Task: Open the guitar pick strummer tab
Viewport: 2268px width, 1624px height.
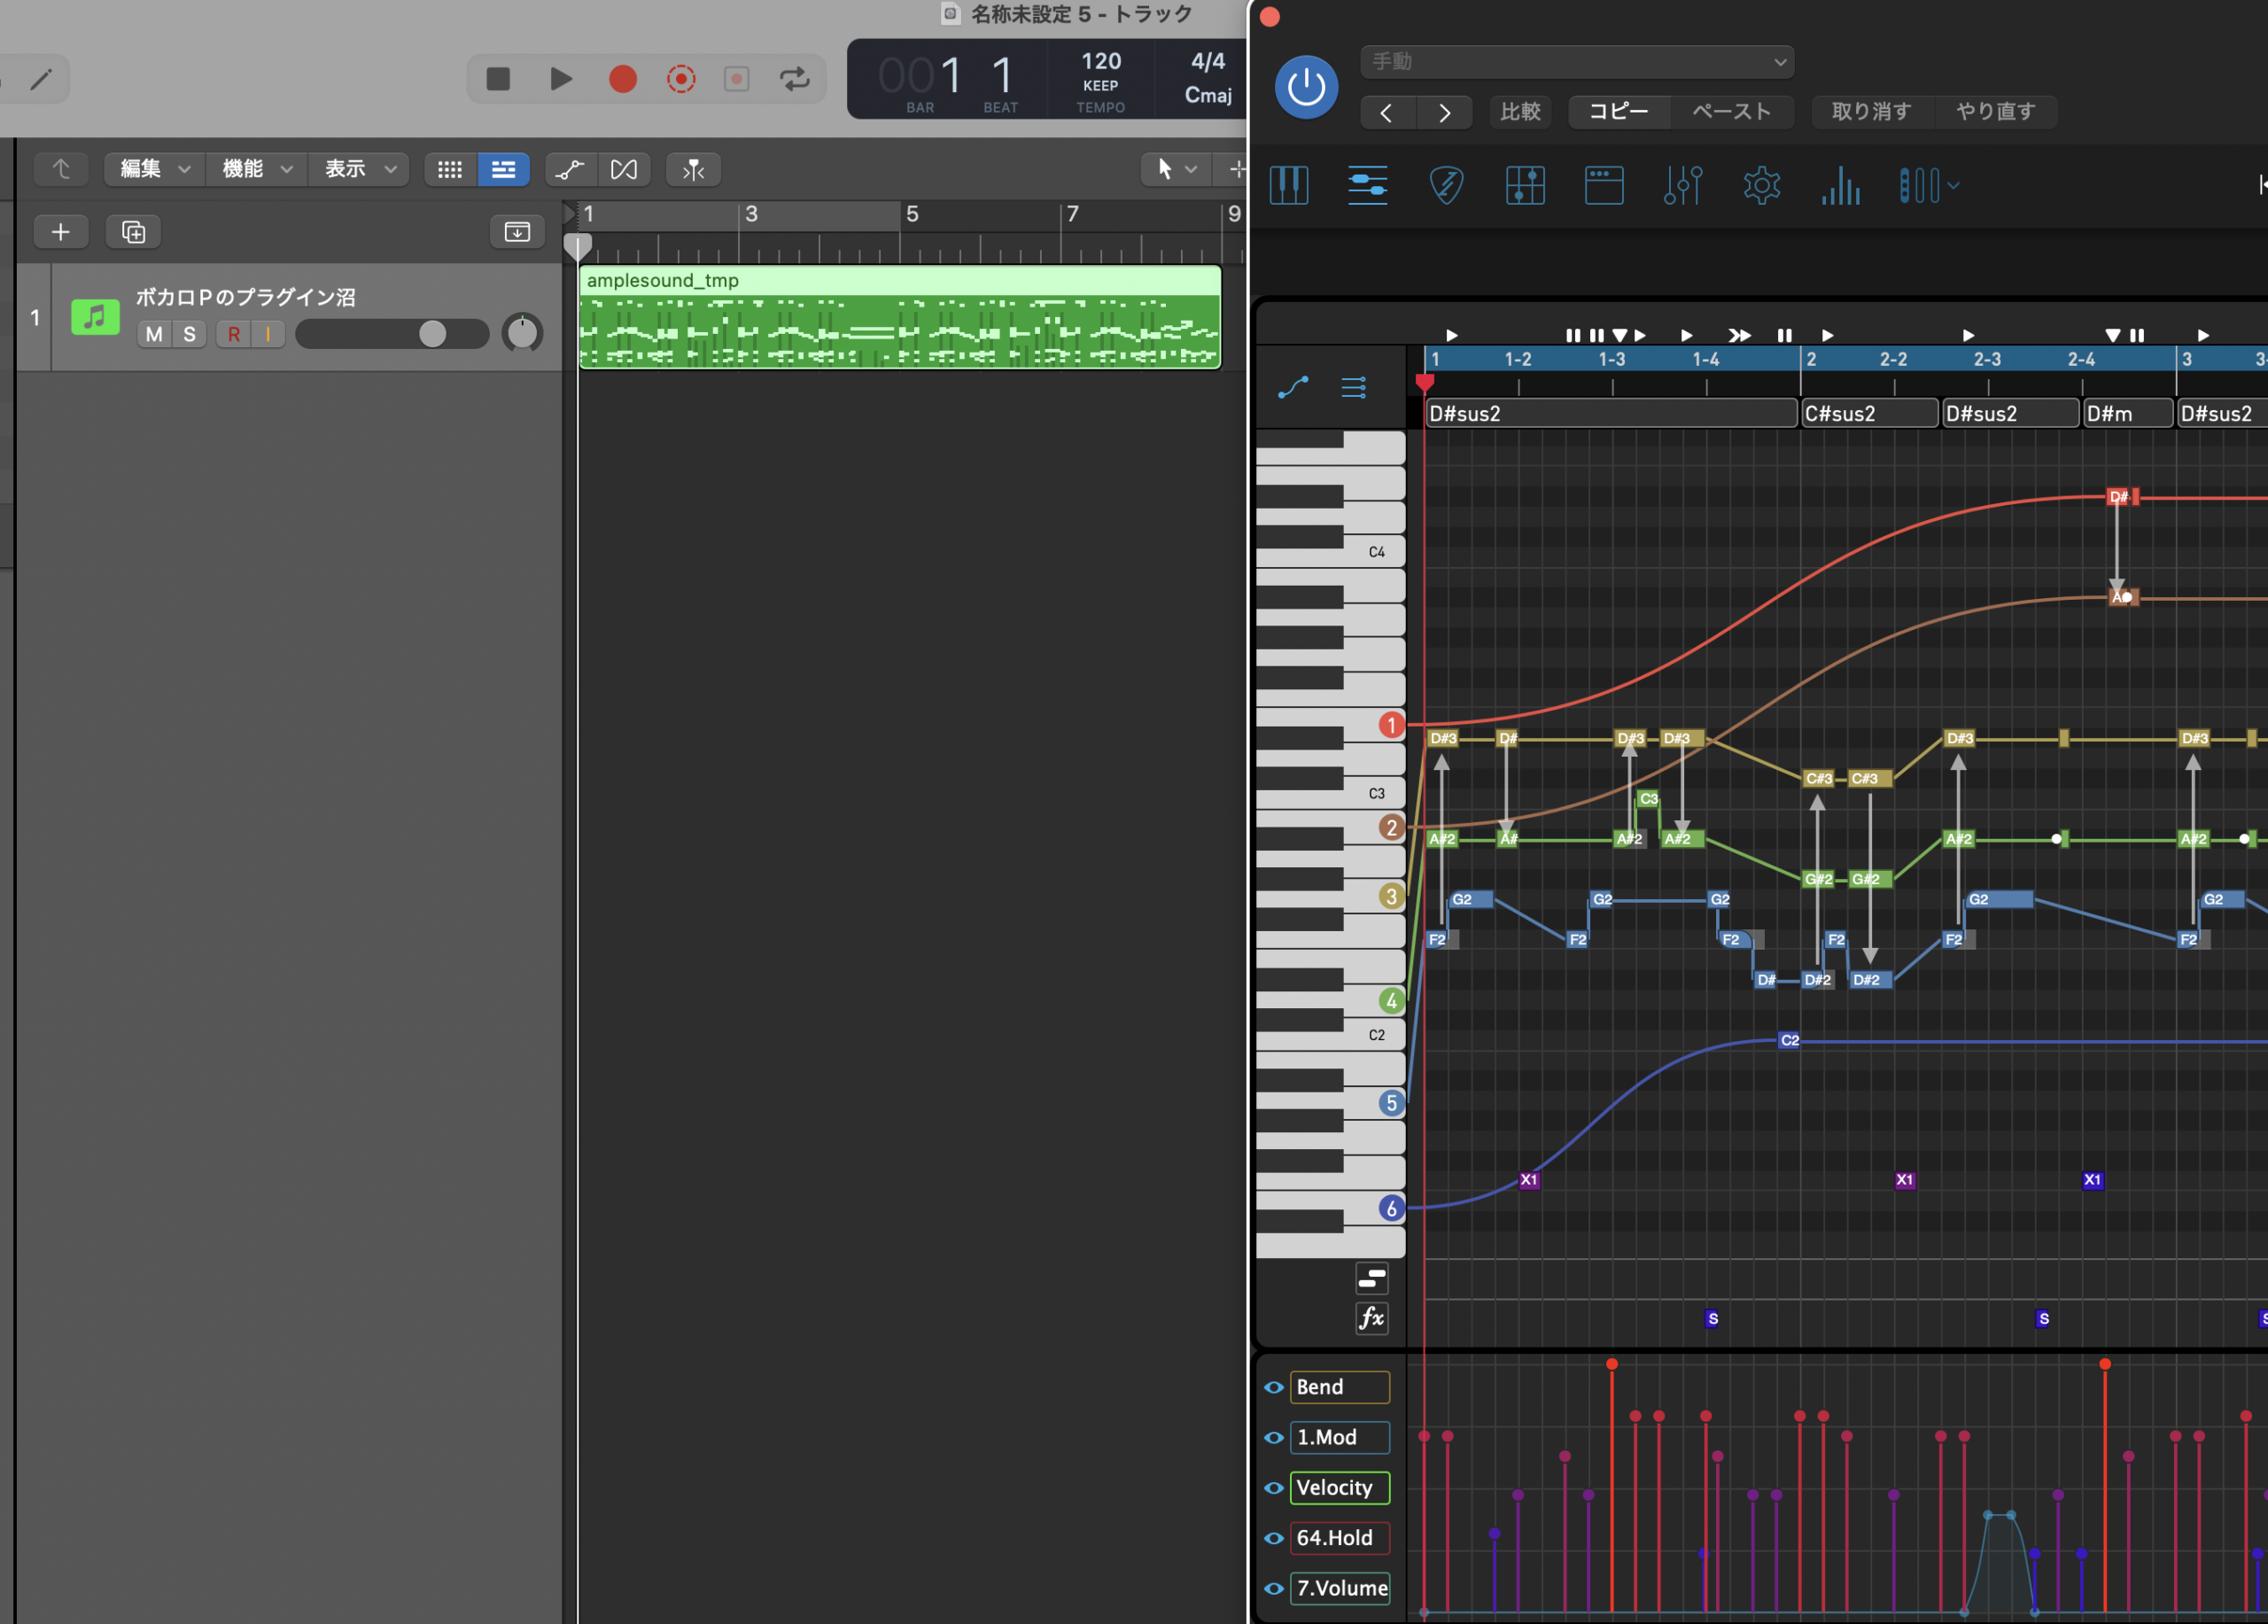Action: tap(1446, 186)
